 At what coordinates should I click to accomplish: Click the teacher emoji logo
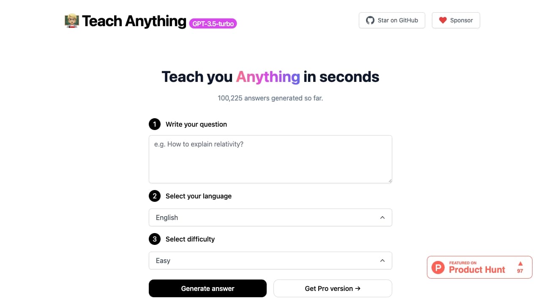(71, 20)
